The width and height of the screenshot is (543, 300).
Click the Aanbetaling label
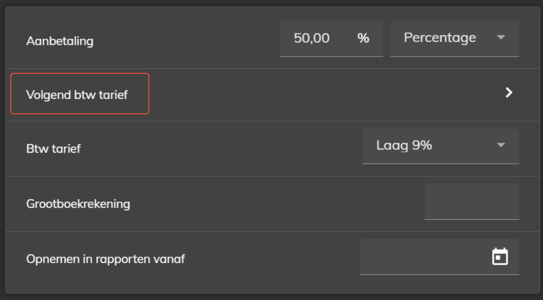(x=60, y=41)
